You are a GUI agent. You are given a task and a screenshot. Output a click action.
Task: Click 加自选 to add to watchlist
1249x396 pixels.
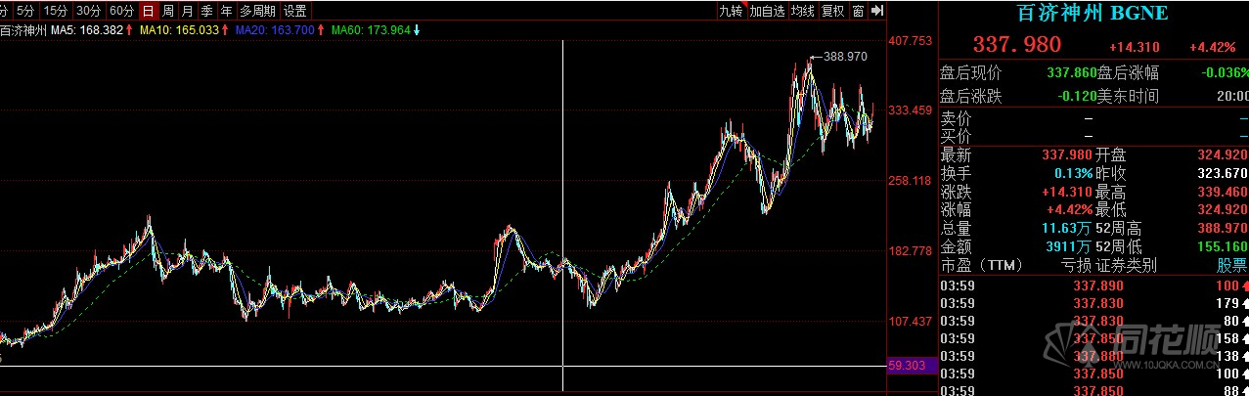pyautogui.click(x=768, y=11)
